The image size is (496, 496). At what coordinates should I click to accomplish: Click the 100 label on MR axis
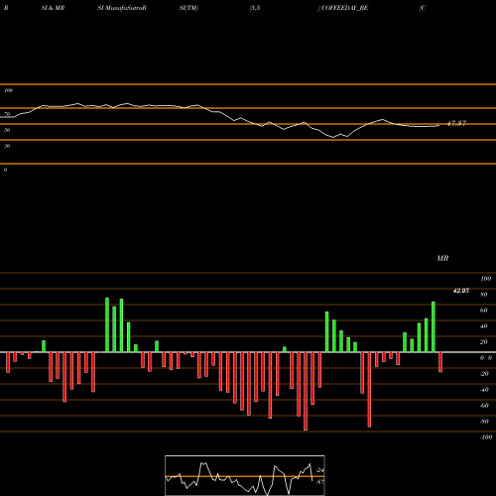tap(485, 279)
